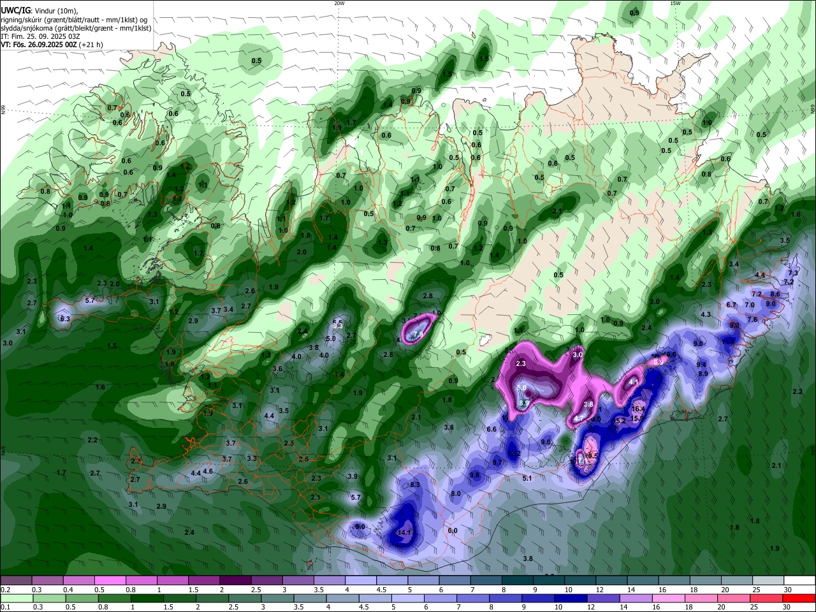Image resolution: width=816 pixels, height=612 pixels.
Task: Click the 15.9 precipitation value
Action: [637, 419]
